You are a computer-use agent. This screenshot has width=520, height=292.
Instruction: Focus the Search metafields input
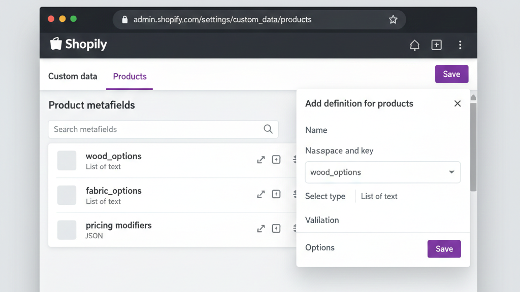coord(163,129)
